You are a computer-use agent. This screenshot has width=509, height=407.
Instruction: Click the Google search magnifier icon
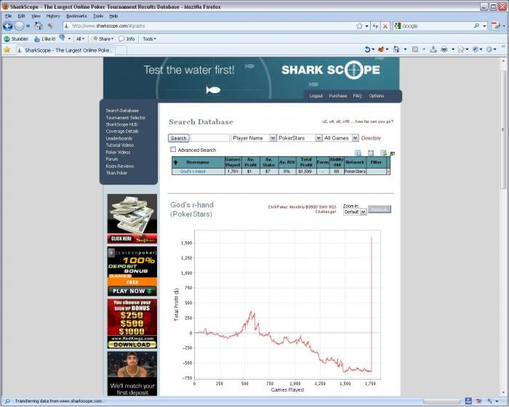pos(476,25)
